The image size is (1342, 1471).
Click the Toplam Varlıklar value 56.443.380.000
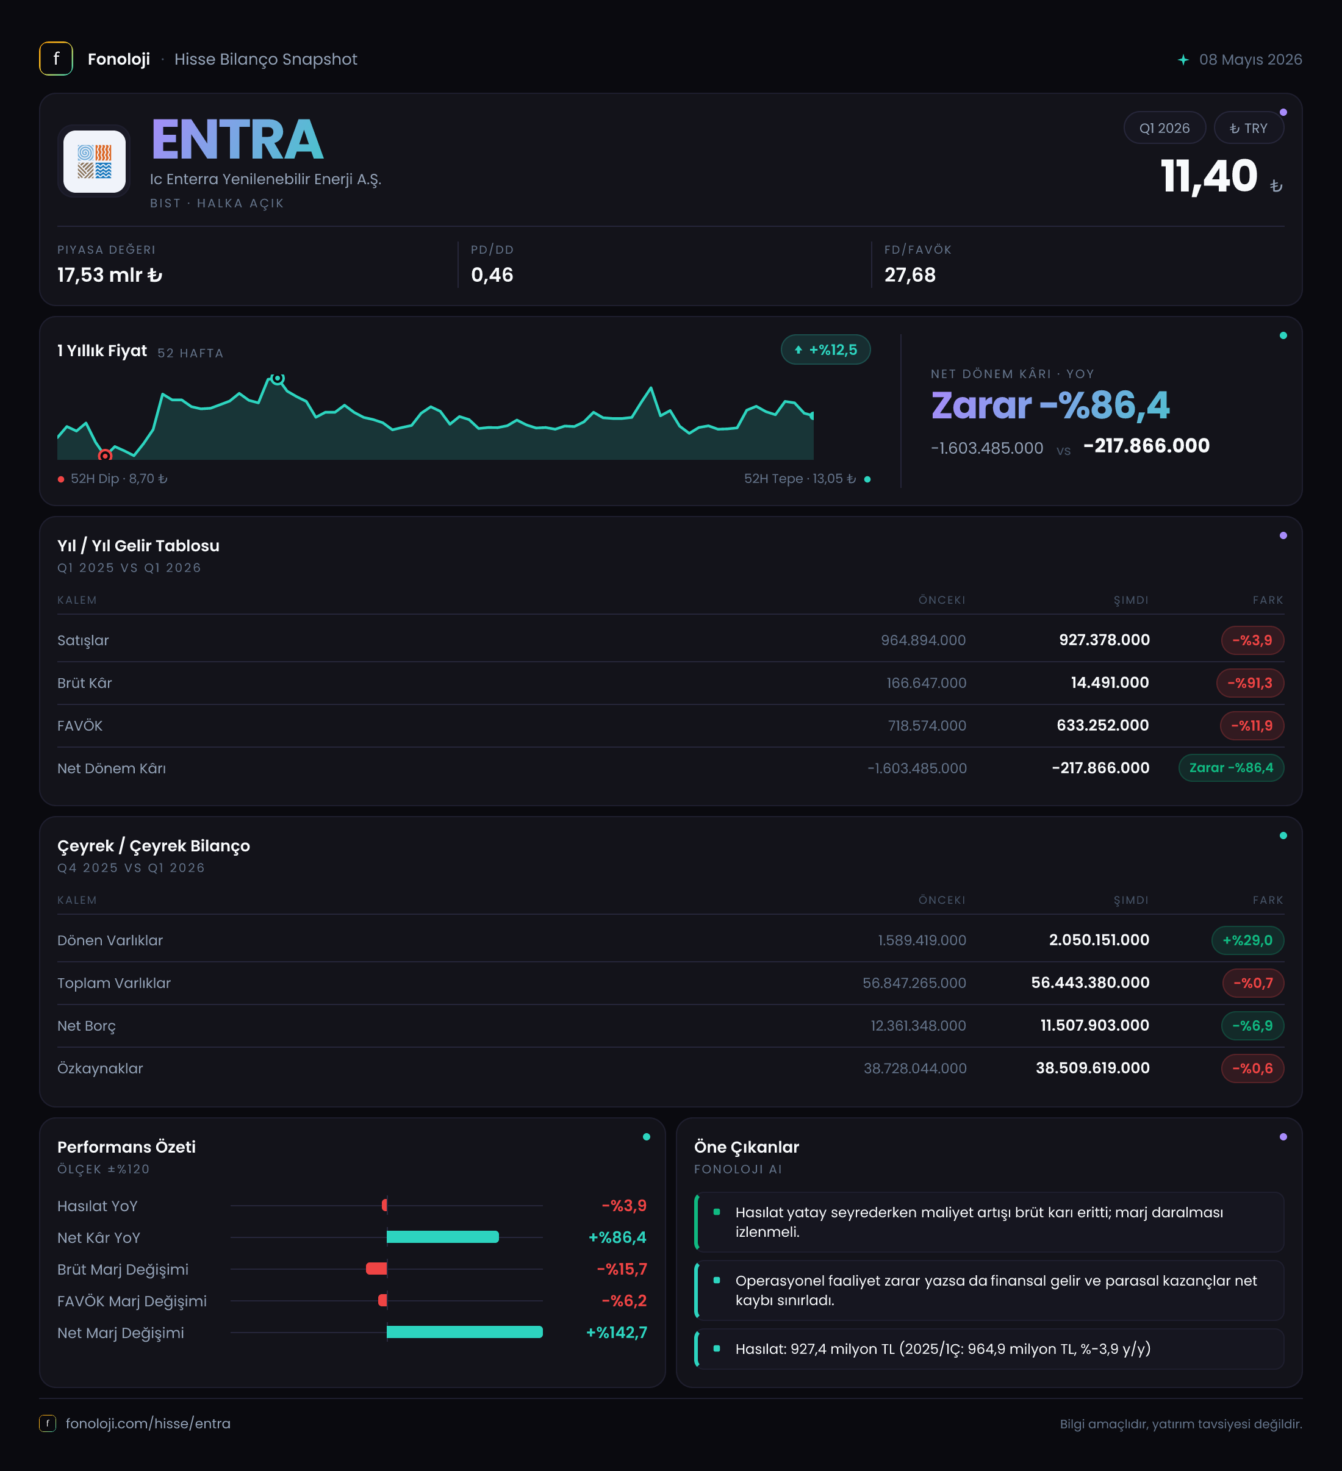(x=1090, y=983)
